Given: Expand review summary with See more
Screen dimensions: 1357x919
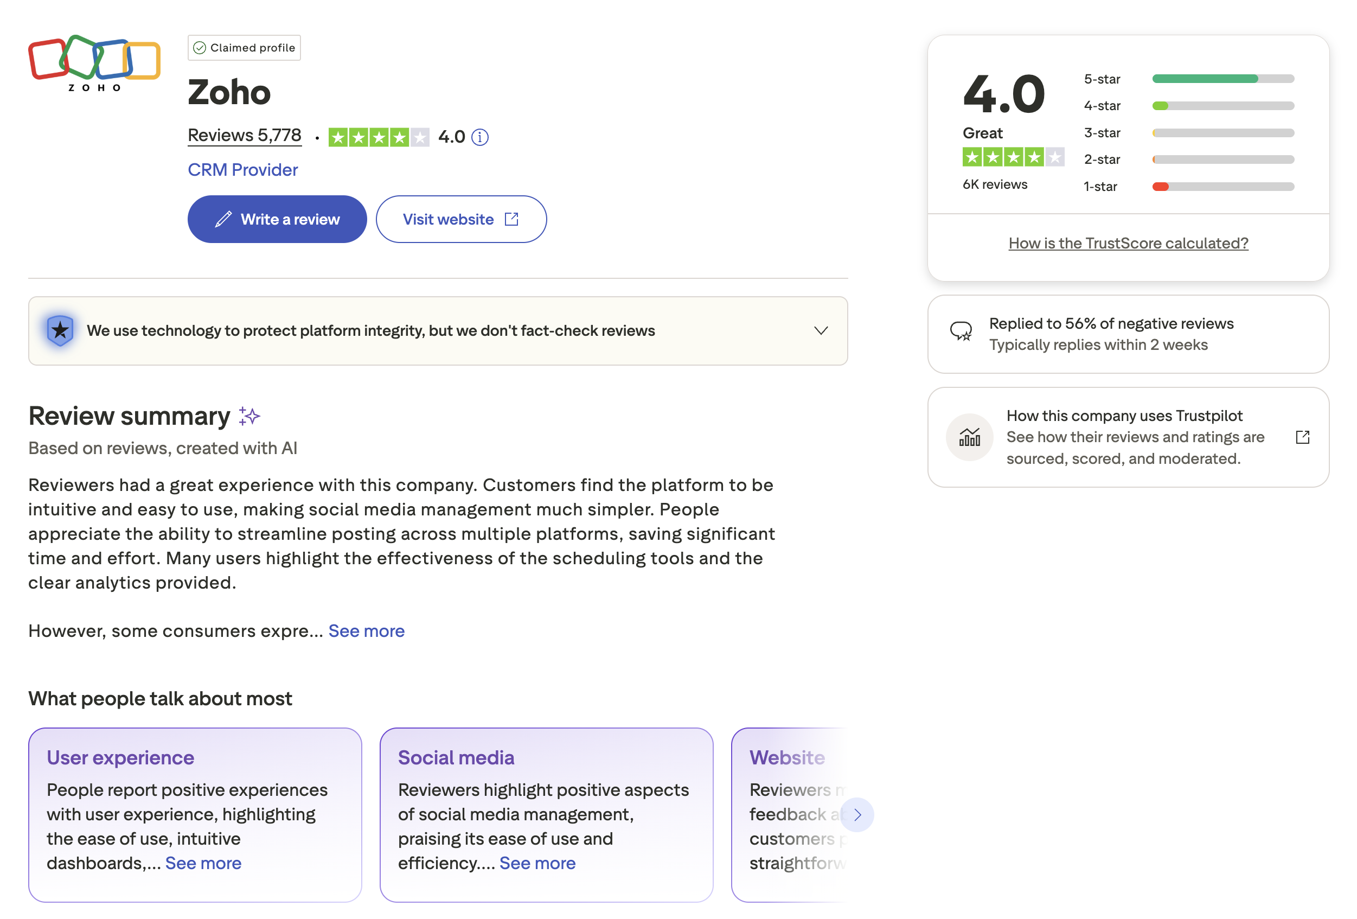Looking at the screenshot, I should [x=366, y=630].
